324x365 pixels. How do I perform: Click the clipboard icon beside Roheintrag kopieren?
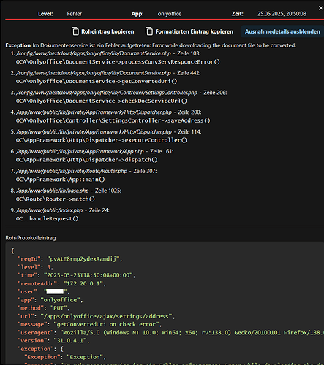coord(75,31)
